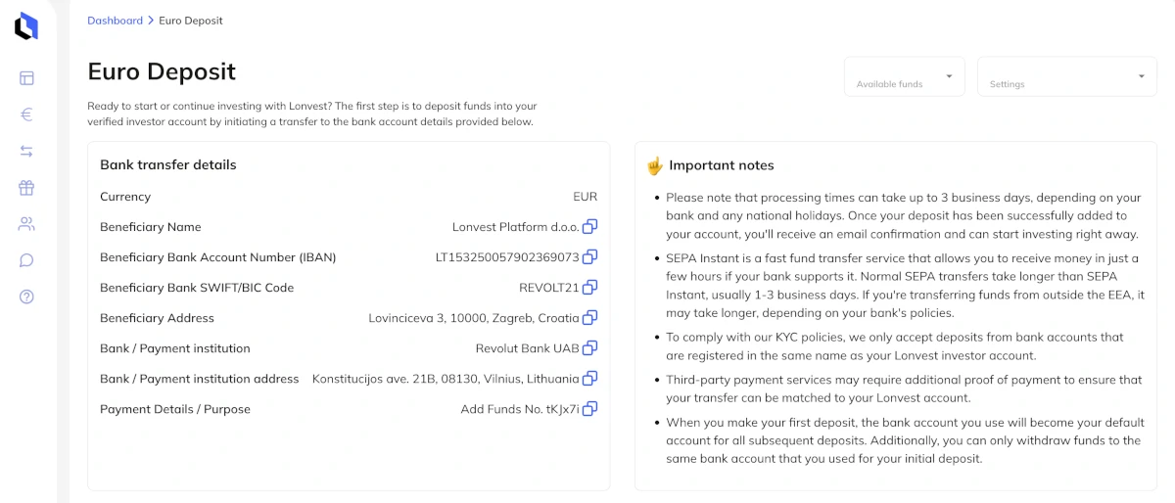Click the Bank transfer details heading
Screen dimensions: 1175x503
point(168,165)
